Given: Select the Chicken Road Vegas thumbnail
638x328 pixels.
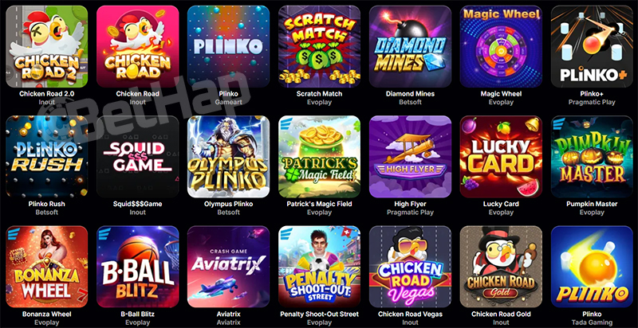Looking at the screenshot, I should (410, 267).
